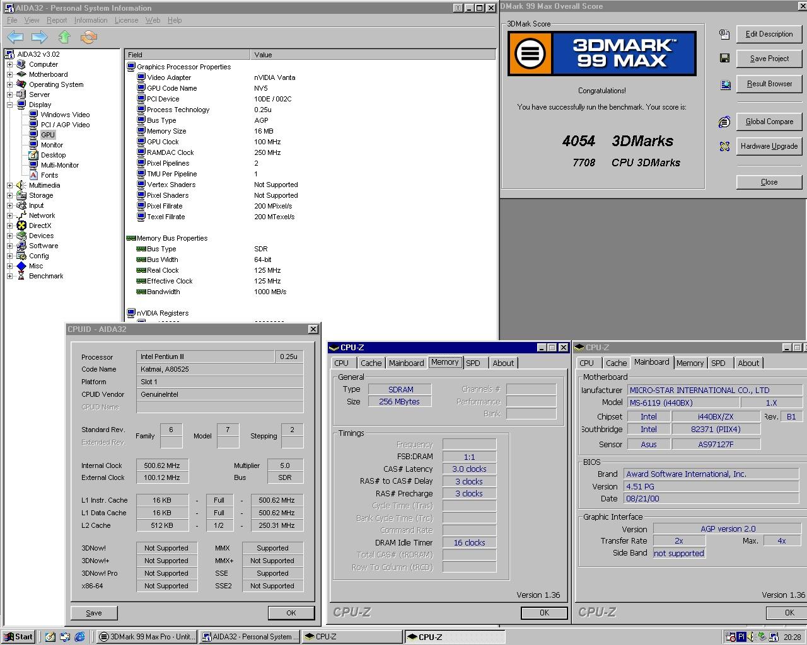The height and width of the screenshot is (645, 807).
Task: Click the Global Compare globe icon
Action: point(724,122)
